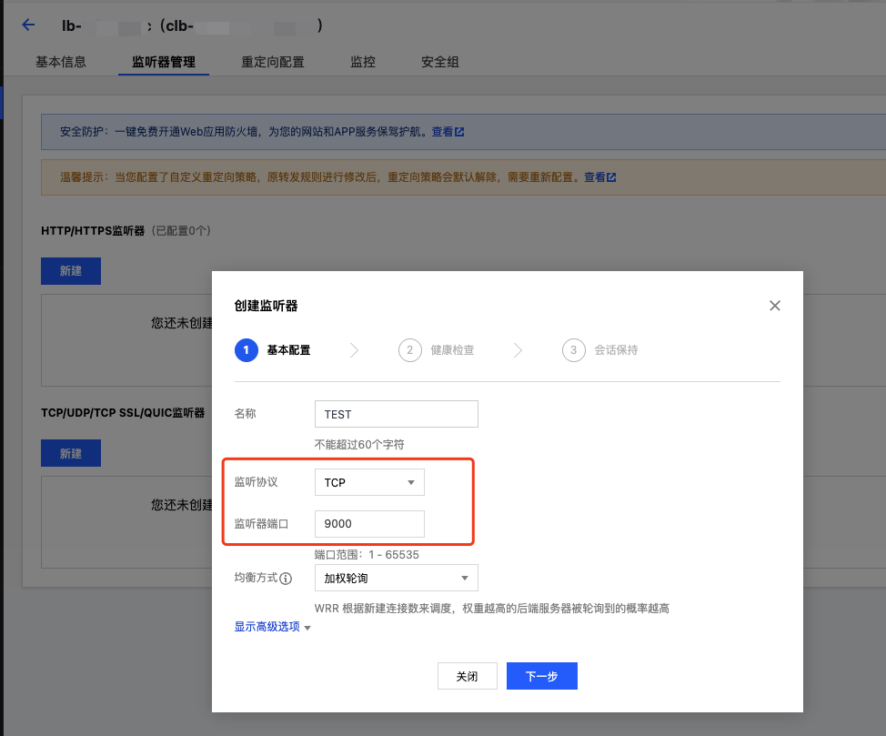Click the 创建监听器 dialog title
Screen dimensions: 886x736
pos(266,306)
